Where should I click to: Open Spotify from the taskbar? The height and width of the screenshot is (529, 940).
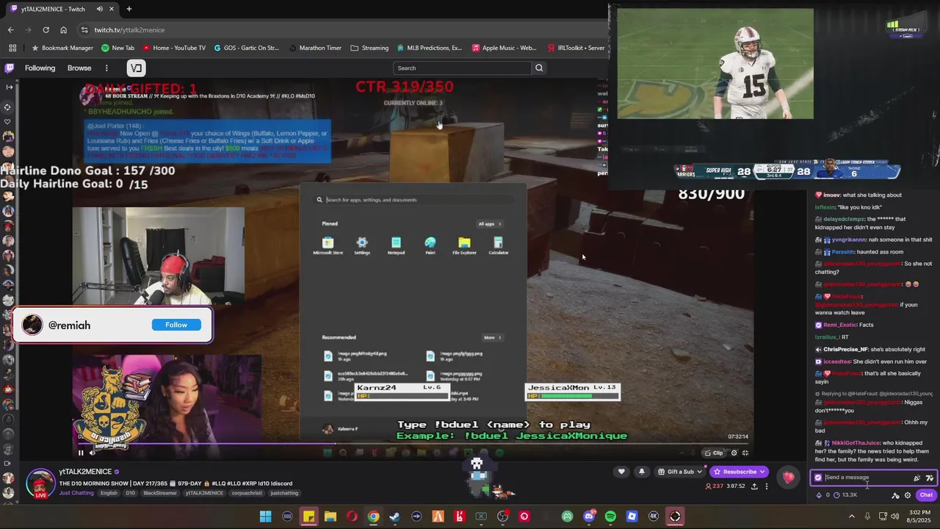pos(610,517)
